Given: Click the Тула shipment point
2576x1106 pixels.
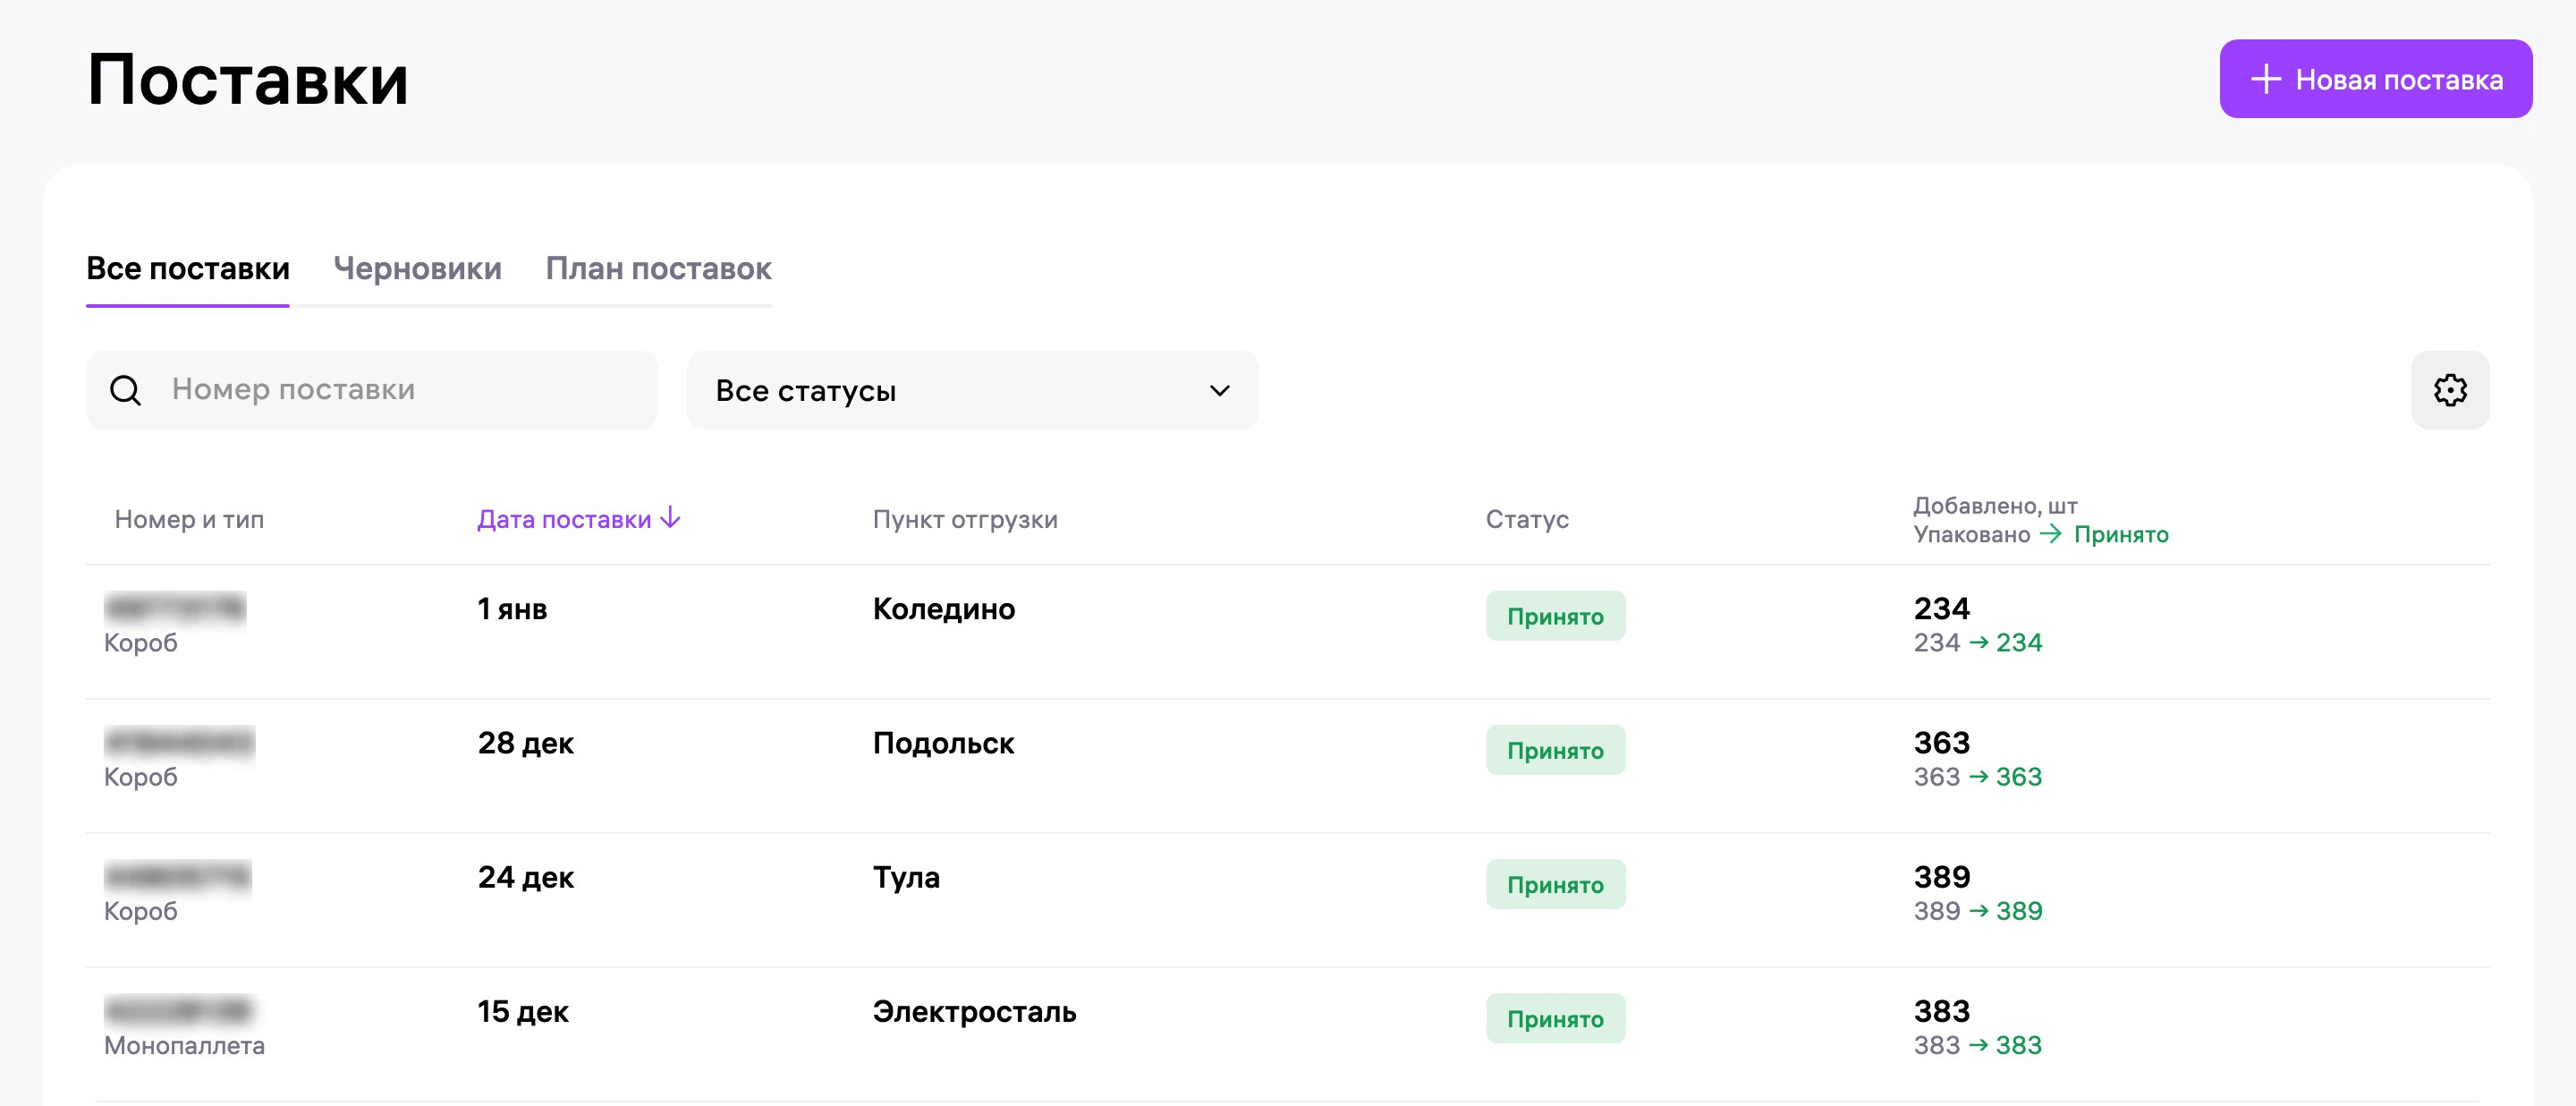Looking at the screenshot, I should [906, 877].
